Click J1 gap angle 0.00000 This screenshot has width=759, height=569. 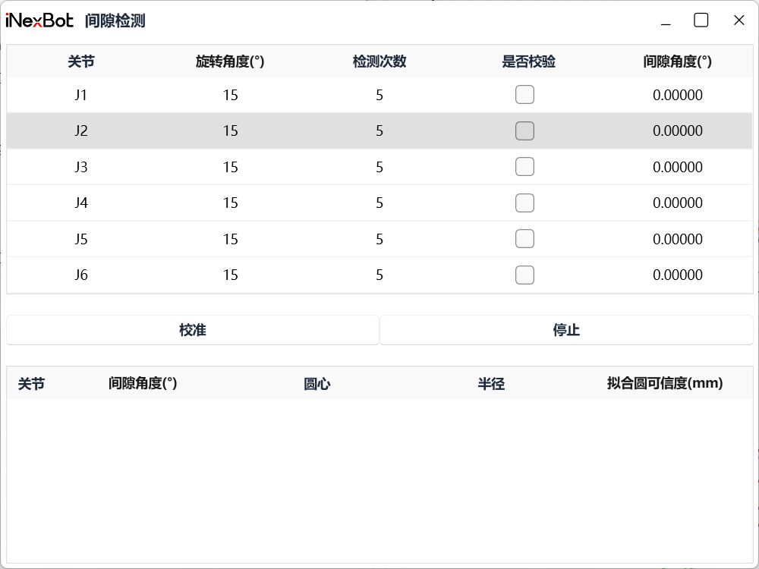tap(678, 96)
